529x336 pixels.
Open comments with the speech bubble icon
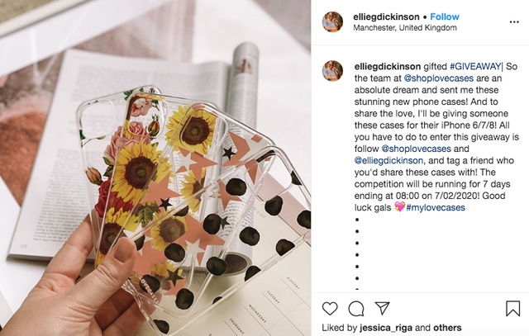coord(356,309)
